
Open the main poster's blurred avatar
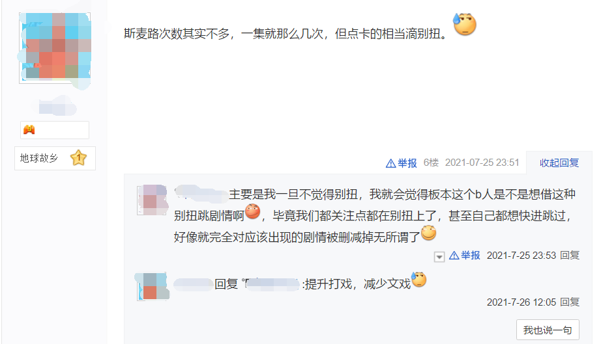click(x=55, y=47)
